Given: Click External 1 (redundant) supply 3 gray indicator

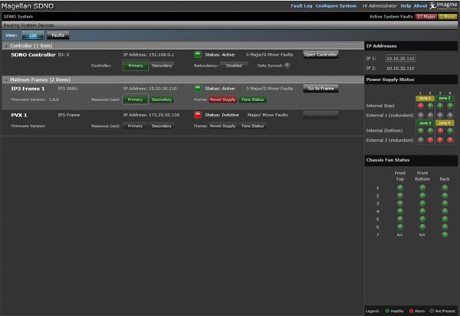Looking at the screenshot, I should click(440, 116).
